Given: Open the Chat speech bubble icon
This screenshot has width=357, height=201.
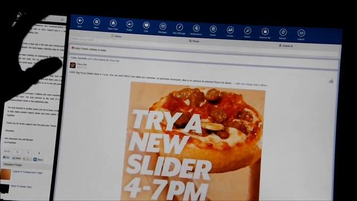Looking at the screenshot, I should (x=146, y=25).
